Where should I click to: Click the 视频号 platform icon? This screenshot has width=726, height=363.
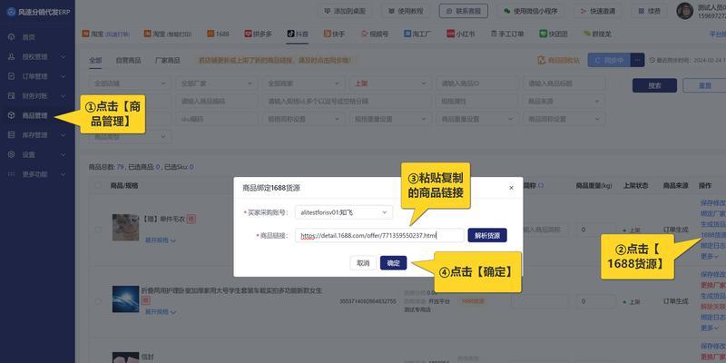(x=365, y=34)
